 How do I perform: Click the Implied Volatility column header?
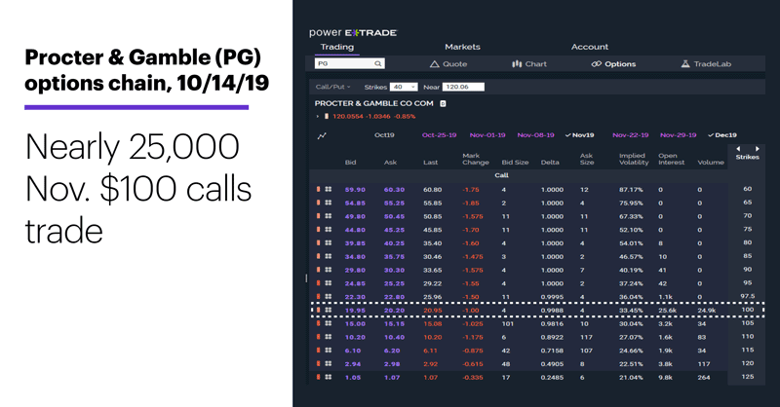[x=634, y=159]
